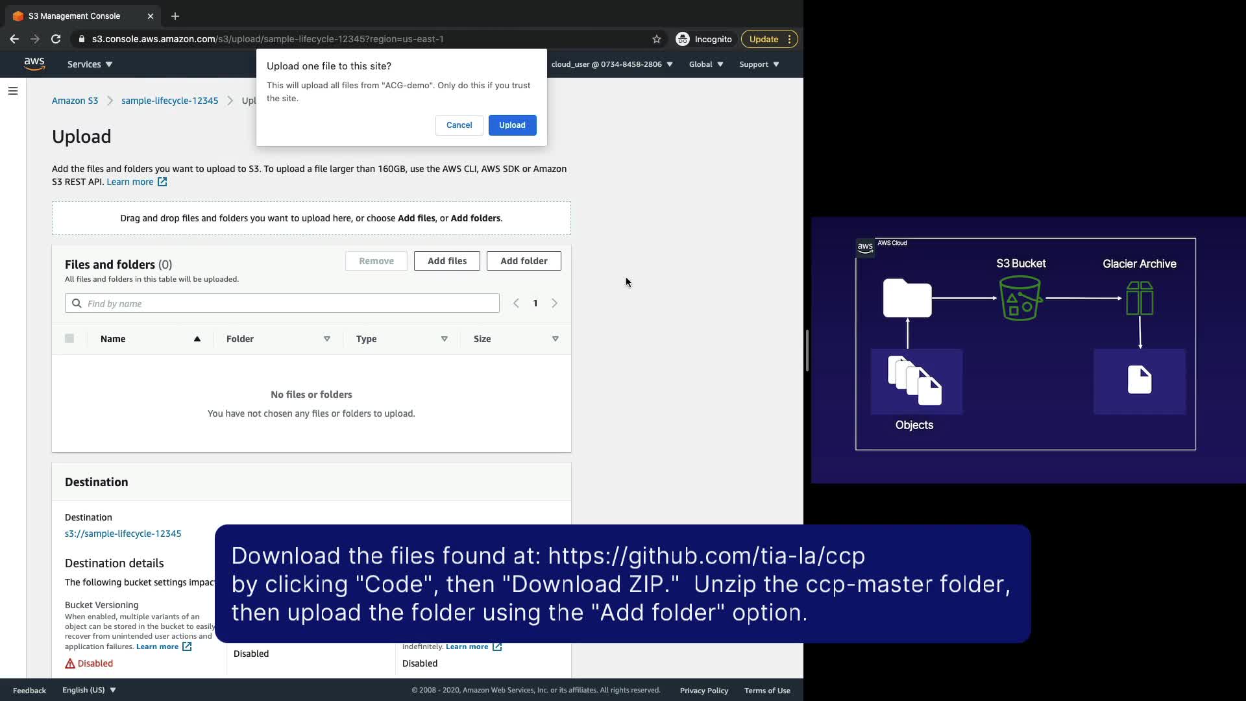Click the AWS logo home icon
The image size is (1246, 701).
pyautogui.click(x=34, y=64)
